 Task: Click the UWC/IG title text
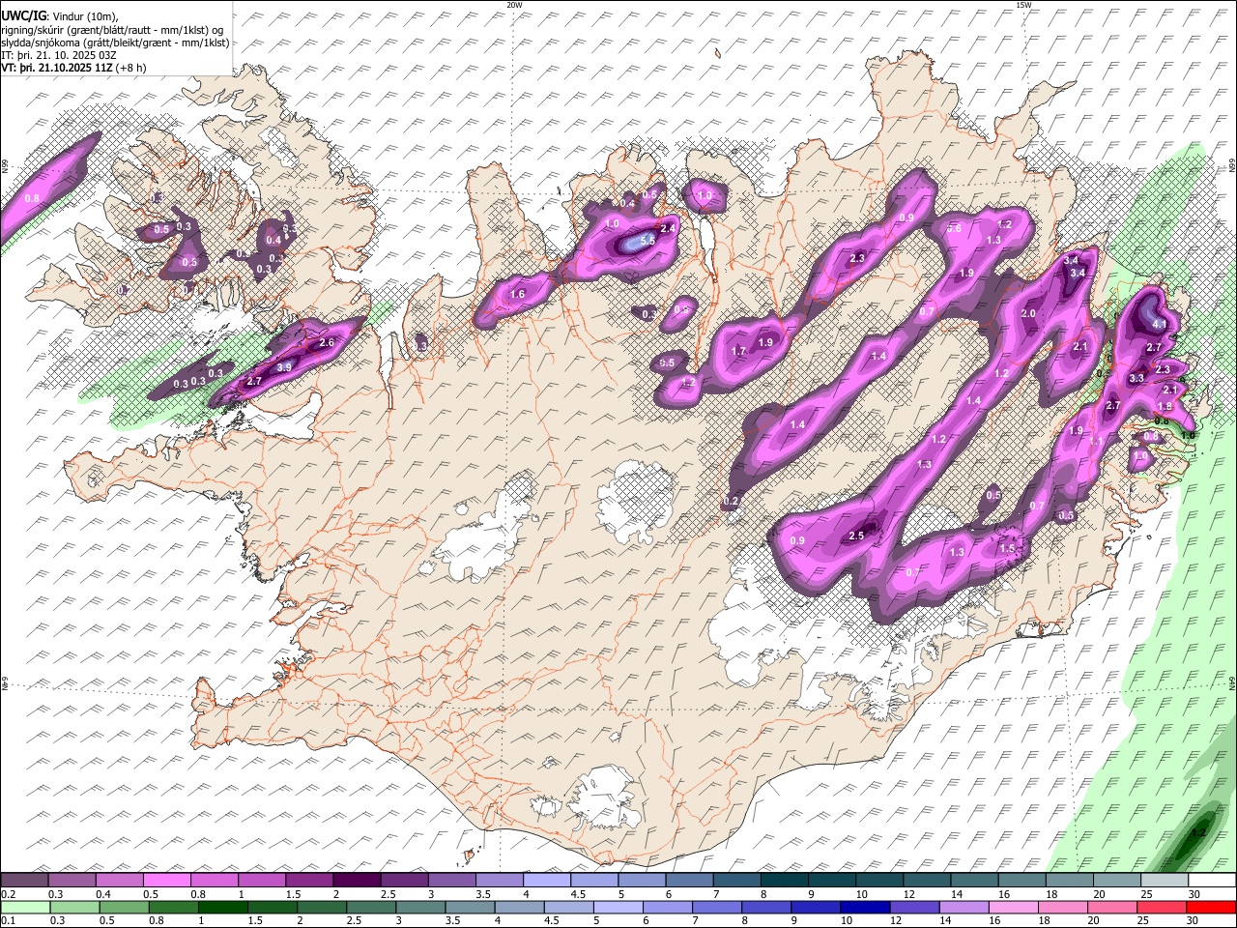23,15
